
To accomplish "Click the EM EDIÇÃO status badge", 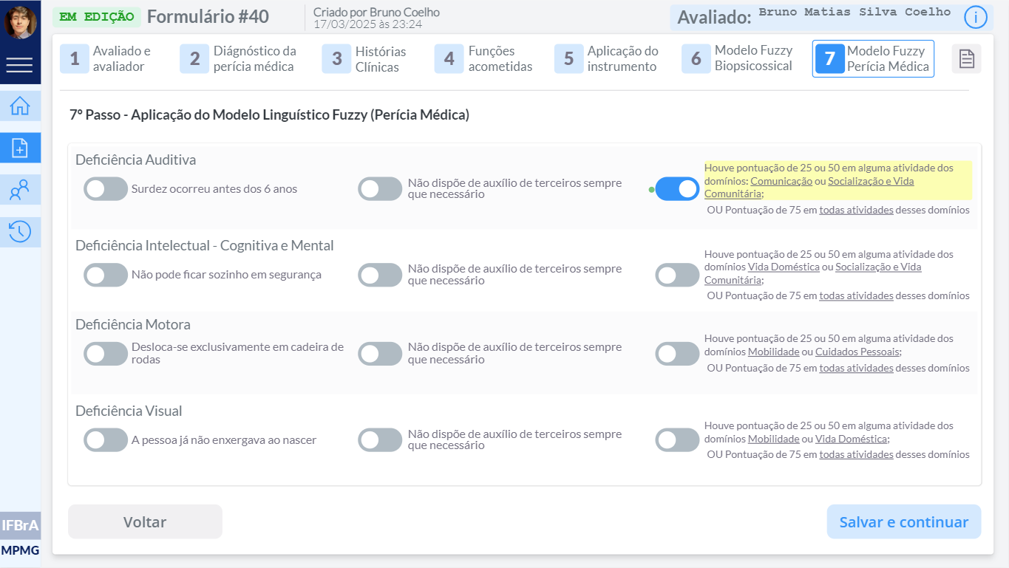I will [97, 17].
